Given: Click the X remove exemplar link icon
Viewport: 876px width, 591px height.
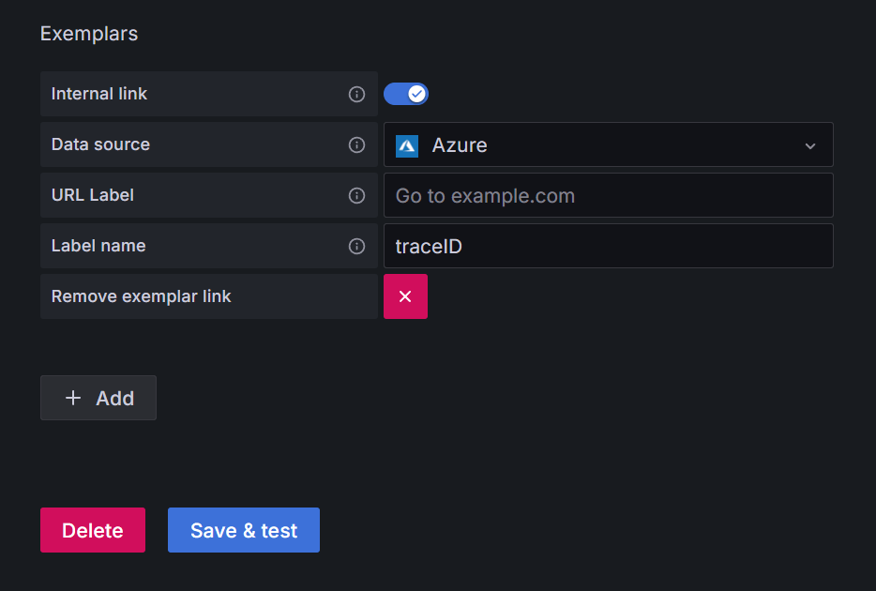Looking at the screenshot, I should (x=405, y=296).
